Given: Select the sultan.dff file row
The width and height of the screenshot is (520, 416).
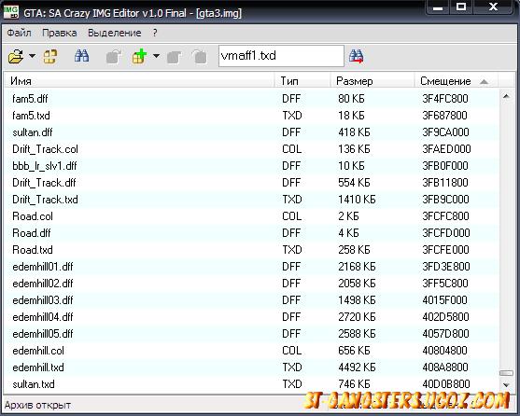Looking at the screenshot, I should (251, 132).
